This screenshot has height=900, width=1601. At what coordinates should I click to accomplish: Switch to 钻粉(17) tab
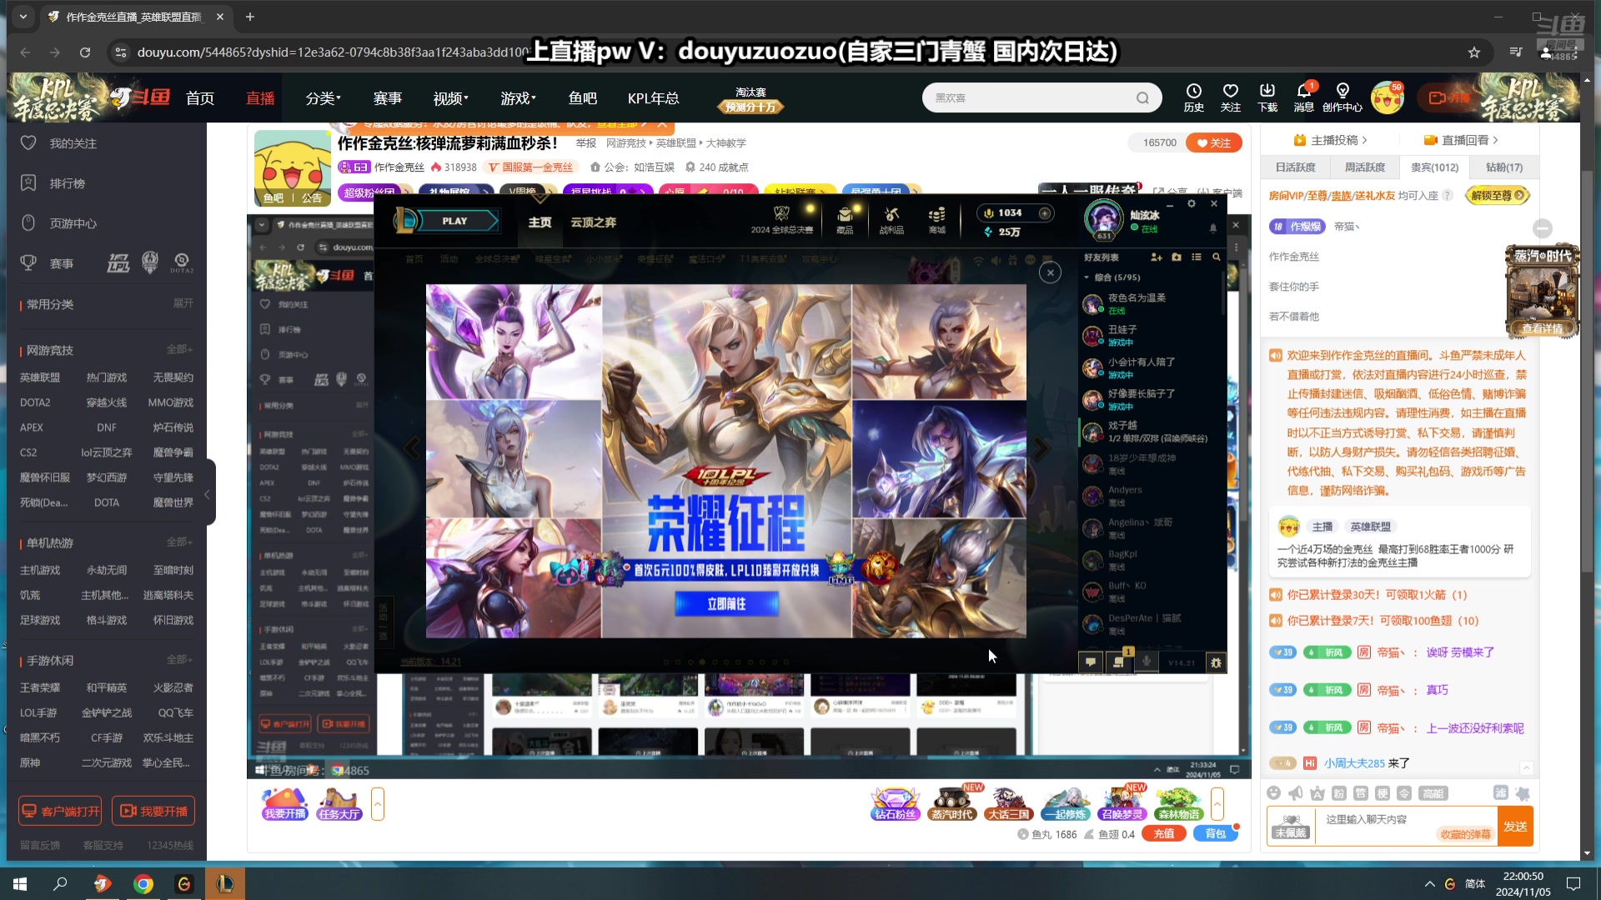1503,167
